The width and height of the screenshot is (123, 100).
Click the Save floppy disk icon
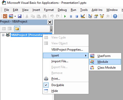[20, 16]
